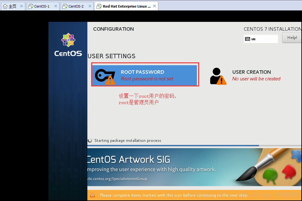The image size is (302, 201).
Task: Click the VM icon on Red Hat tab
Action: point(99,7)
